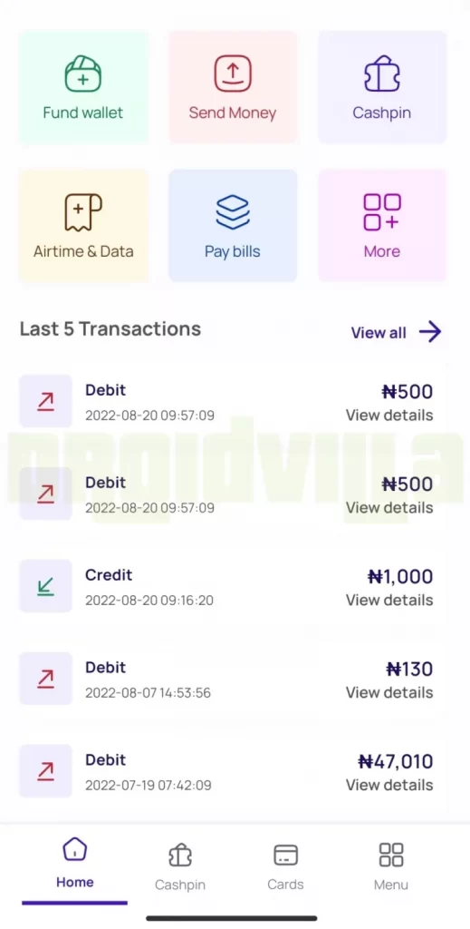
Task: Tap the debit arrow icon for ₦130
Action: coord(45,679)
